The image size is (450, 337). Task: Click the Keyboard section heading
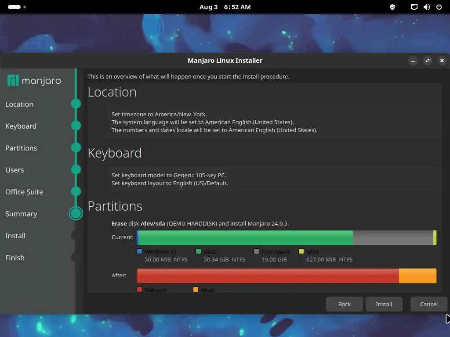pyautogui.click(x=115, y=153)
